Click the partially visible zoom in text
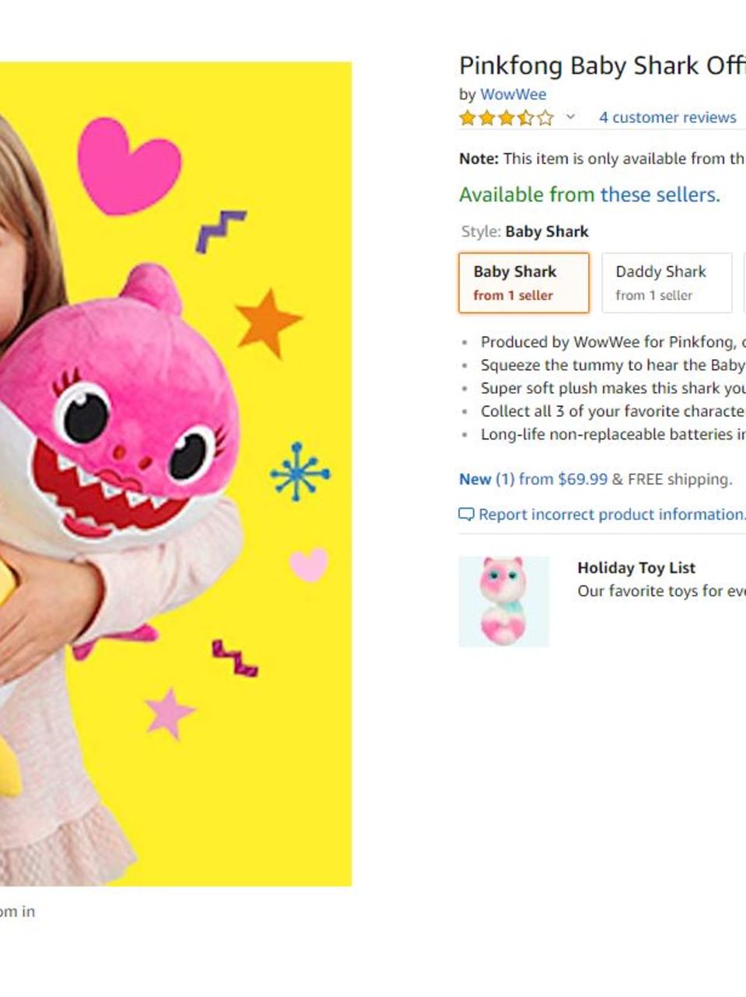The width and height of the screenshot is (746, 997). 18,911
